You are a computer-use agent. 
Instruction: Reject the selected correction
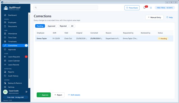[58, 95]
